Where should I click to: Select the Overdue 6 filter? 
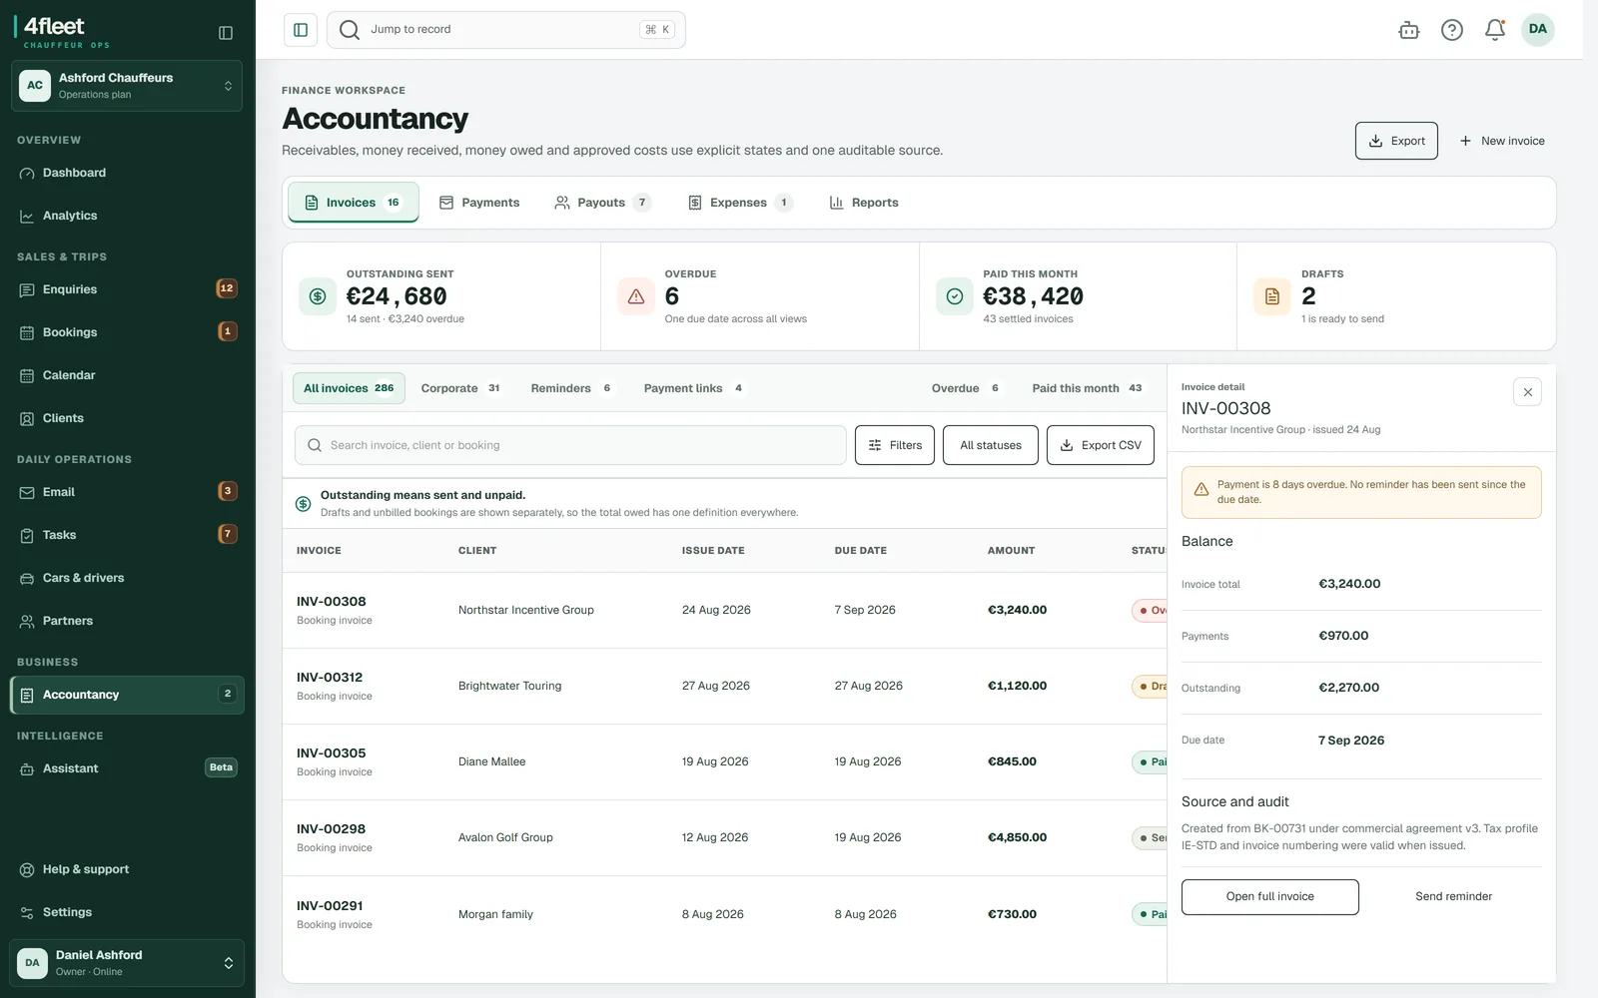pos(966,388)
